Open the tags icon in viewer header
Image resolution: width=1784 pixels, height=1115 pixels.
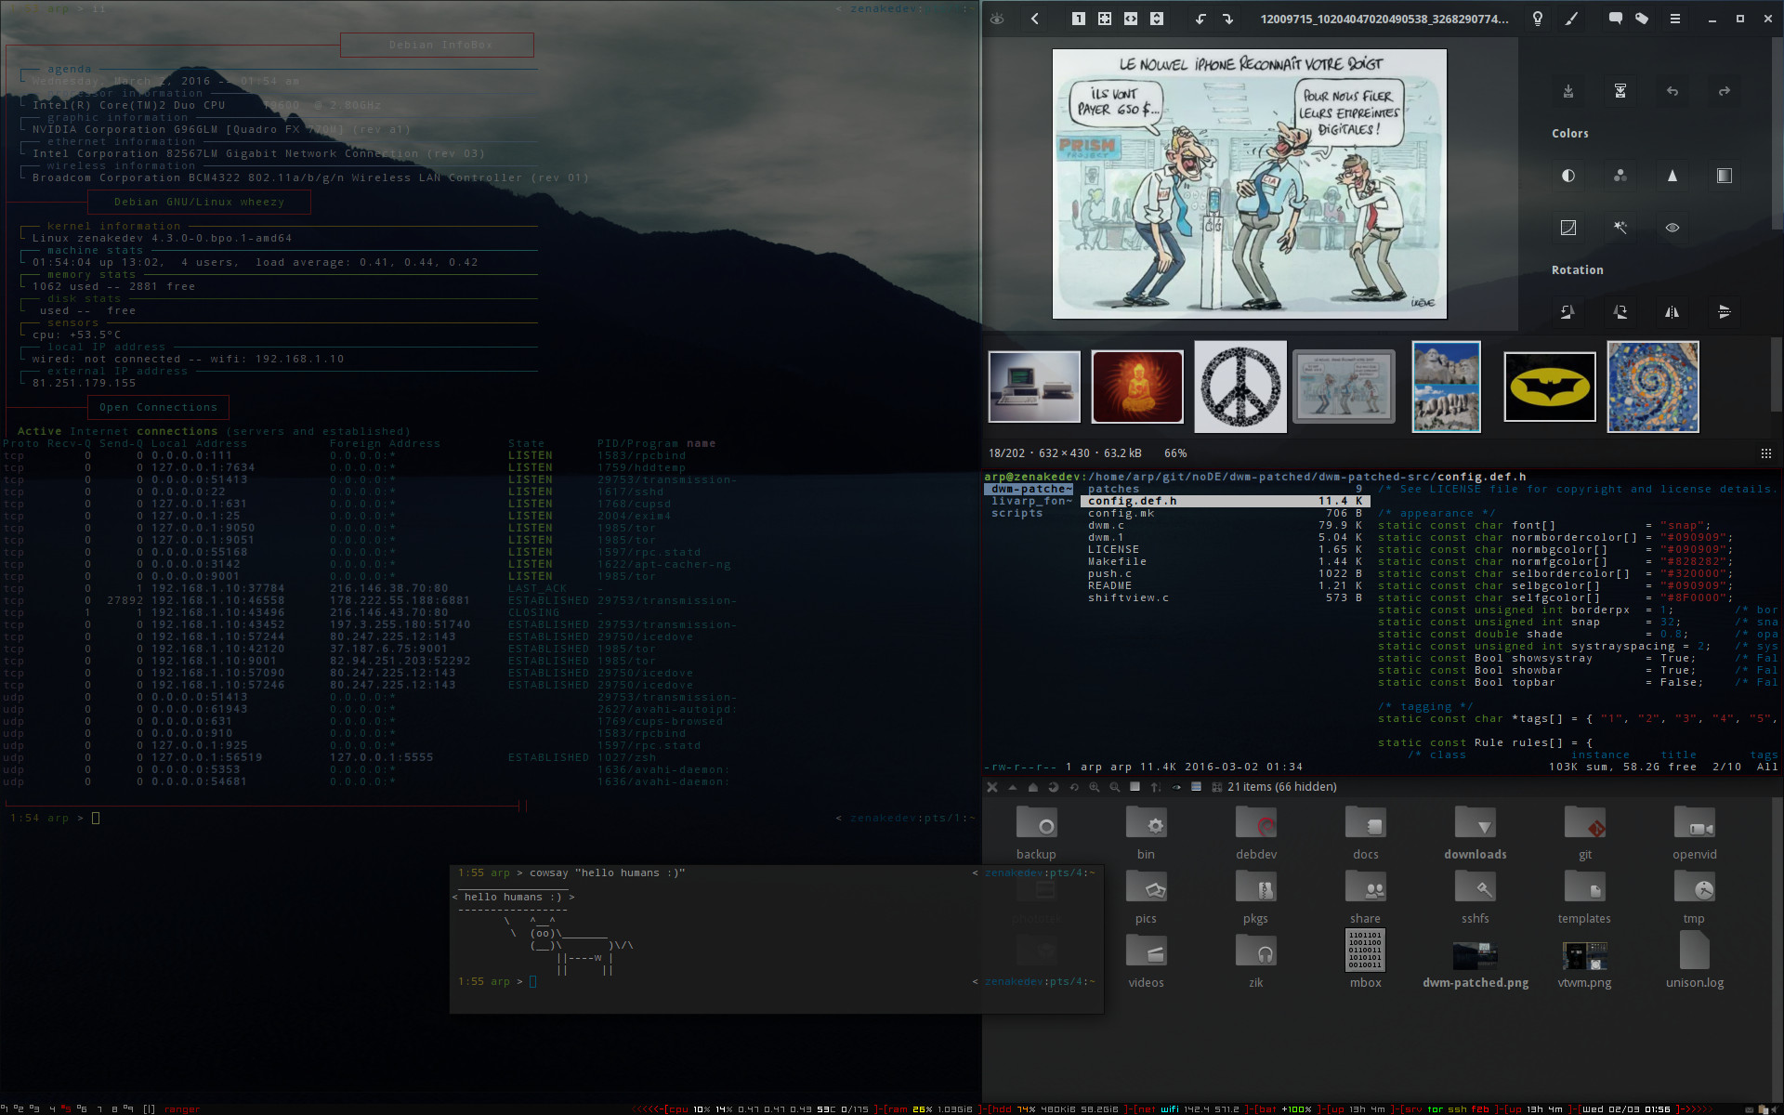(x=1642, y=19)
